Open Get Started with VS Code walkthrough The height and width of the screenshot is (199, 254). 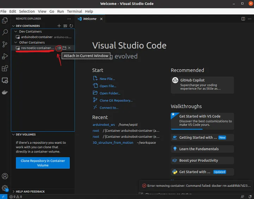point(202,121)
